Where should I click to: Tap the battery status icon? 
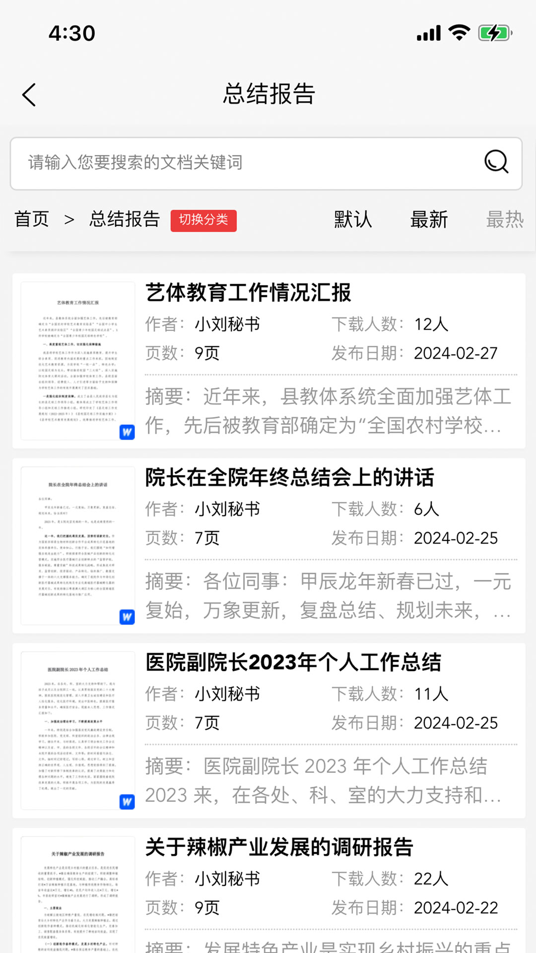click(x=494, y=33)
